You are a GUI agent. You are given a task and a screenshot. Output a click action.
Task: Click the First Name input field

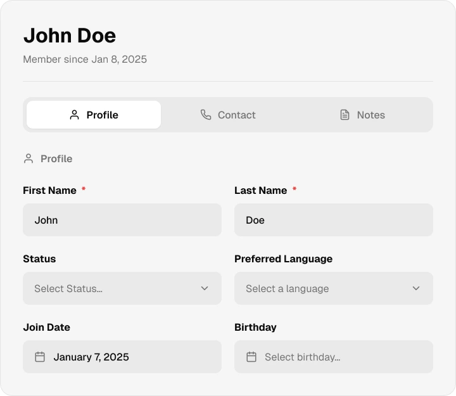coord(122,220)
